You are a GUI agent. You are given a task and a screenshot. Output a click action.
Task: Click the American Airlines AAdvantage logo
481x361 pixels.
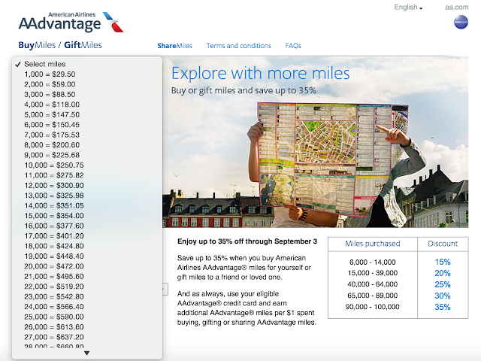tap(71, 22)
